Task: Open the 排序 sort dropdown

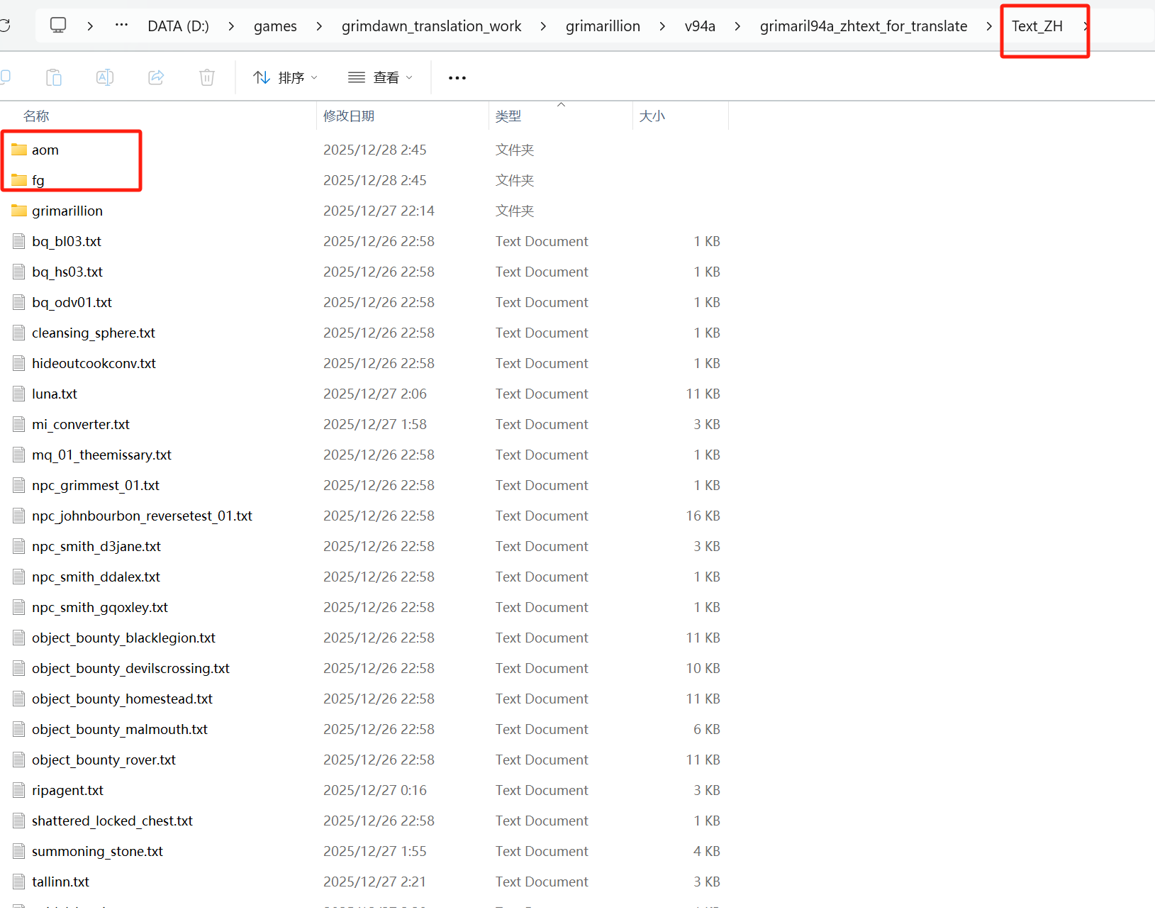Action: 285,77
